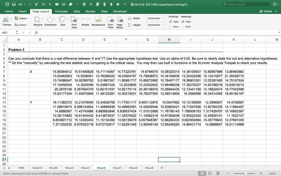Click the zoom out minus icon
The image size is (281, 176).
coord(228,173)
